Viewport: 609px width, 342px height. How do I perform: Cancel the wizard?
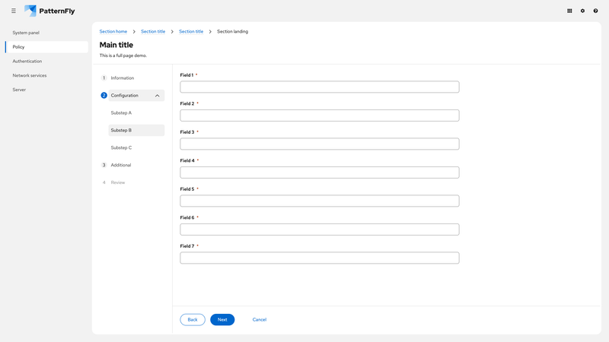(x=260, y=319)
